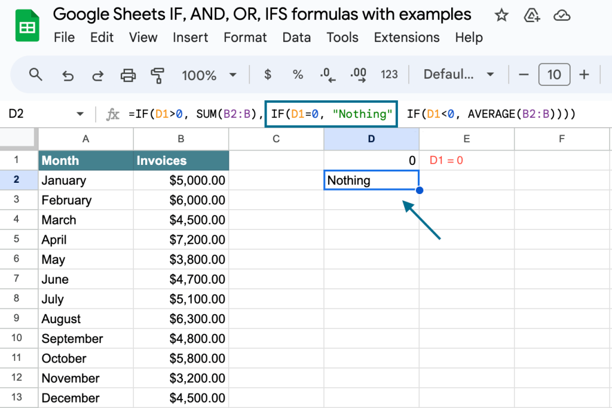Viewport: 612px width, 408px height.
Task: Redo the last undone action
Action: (x=97, y=75)
